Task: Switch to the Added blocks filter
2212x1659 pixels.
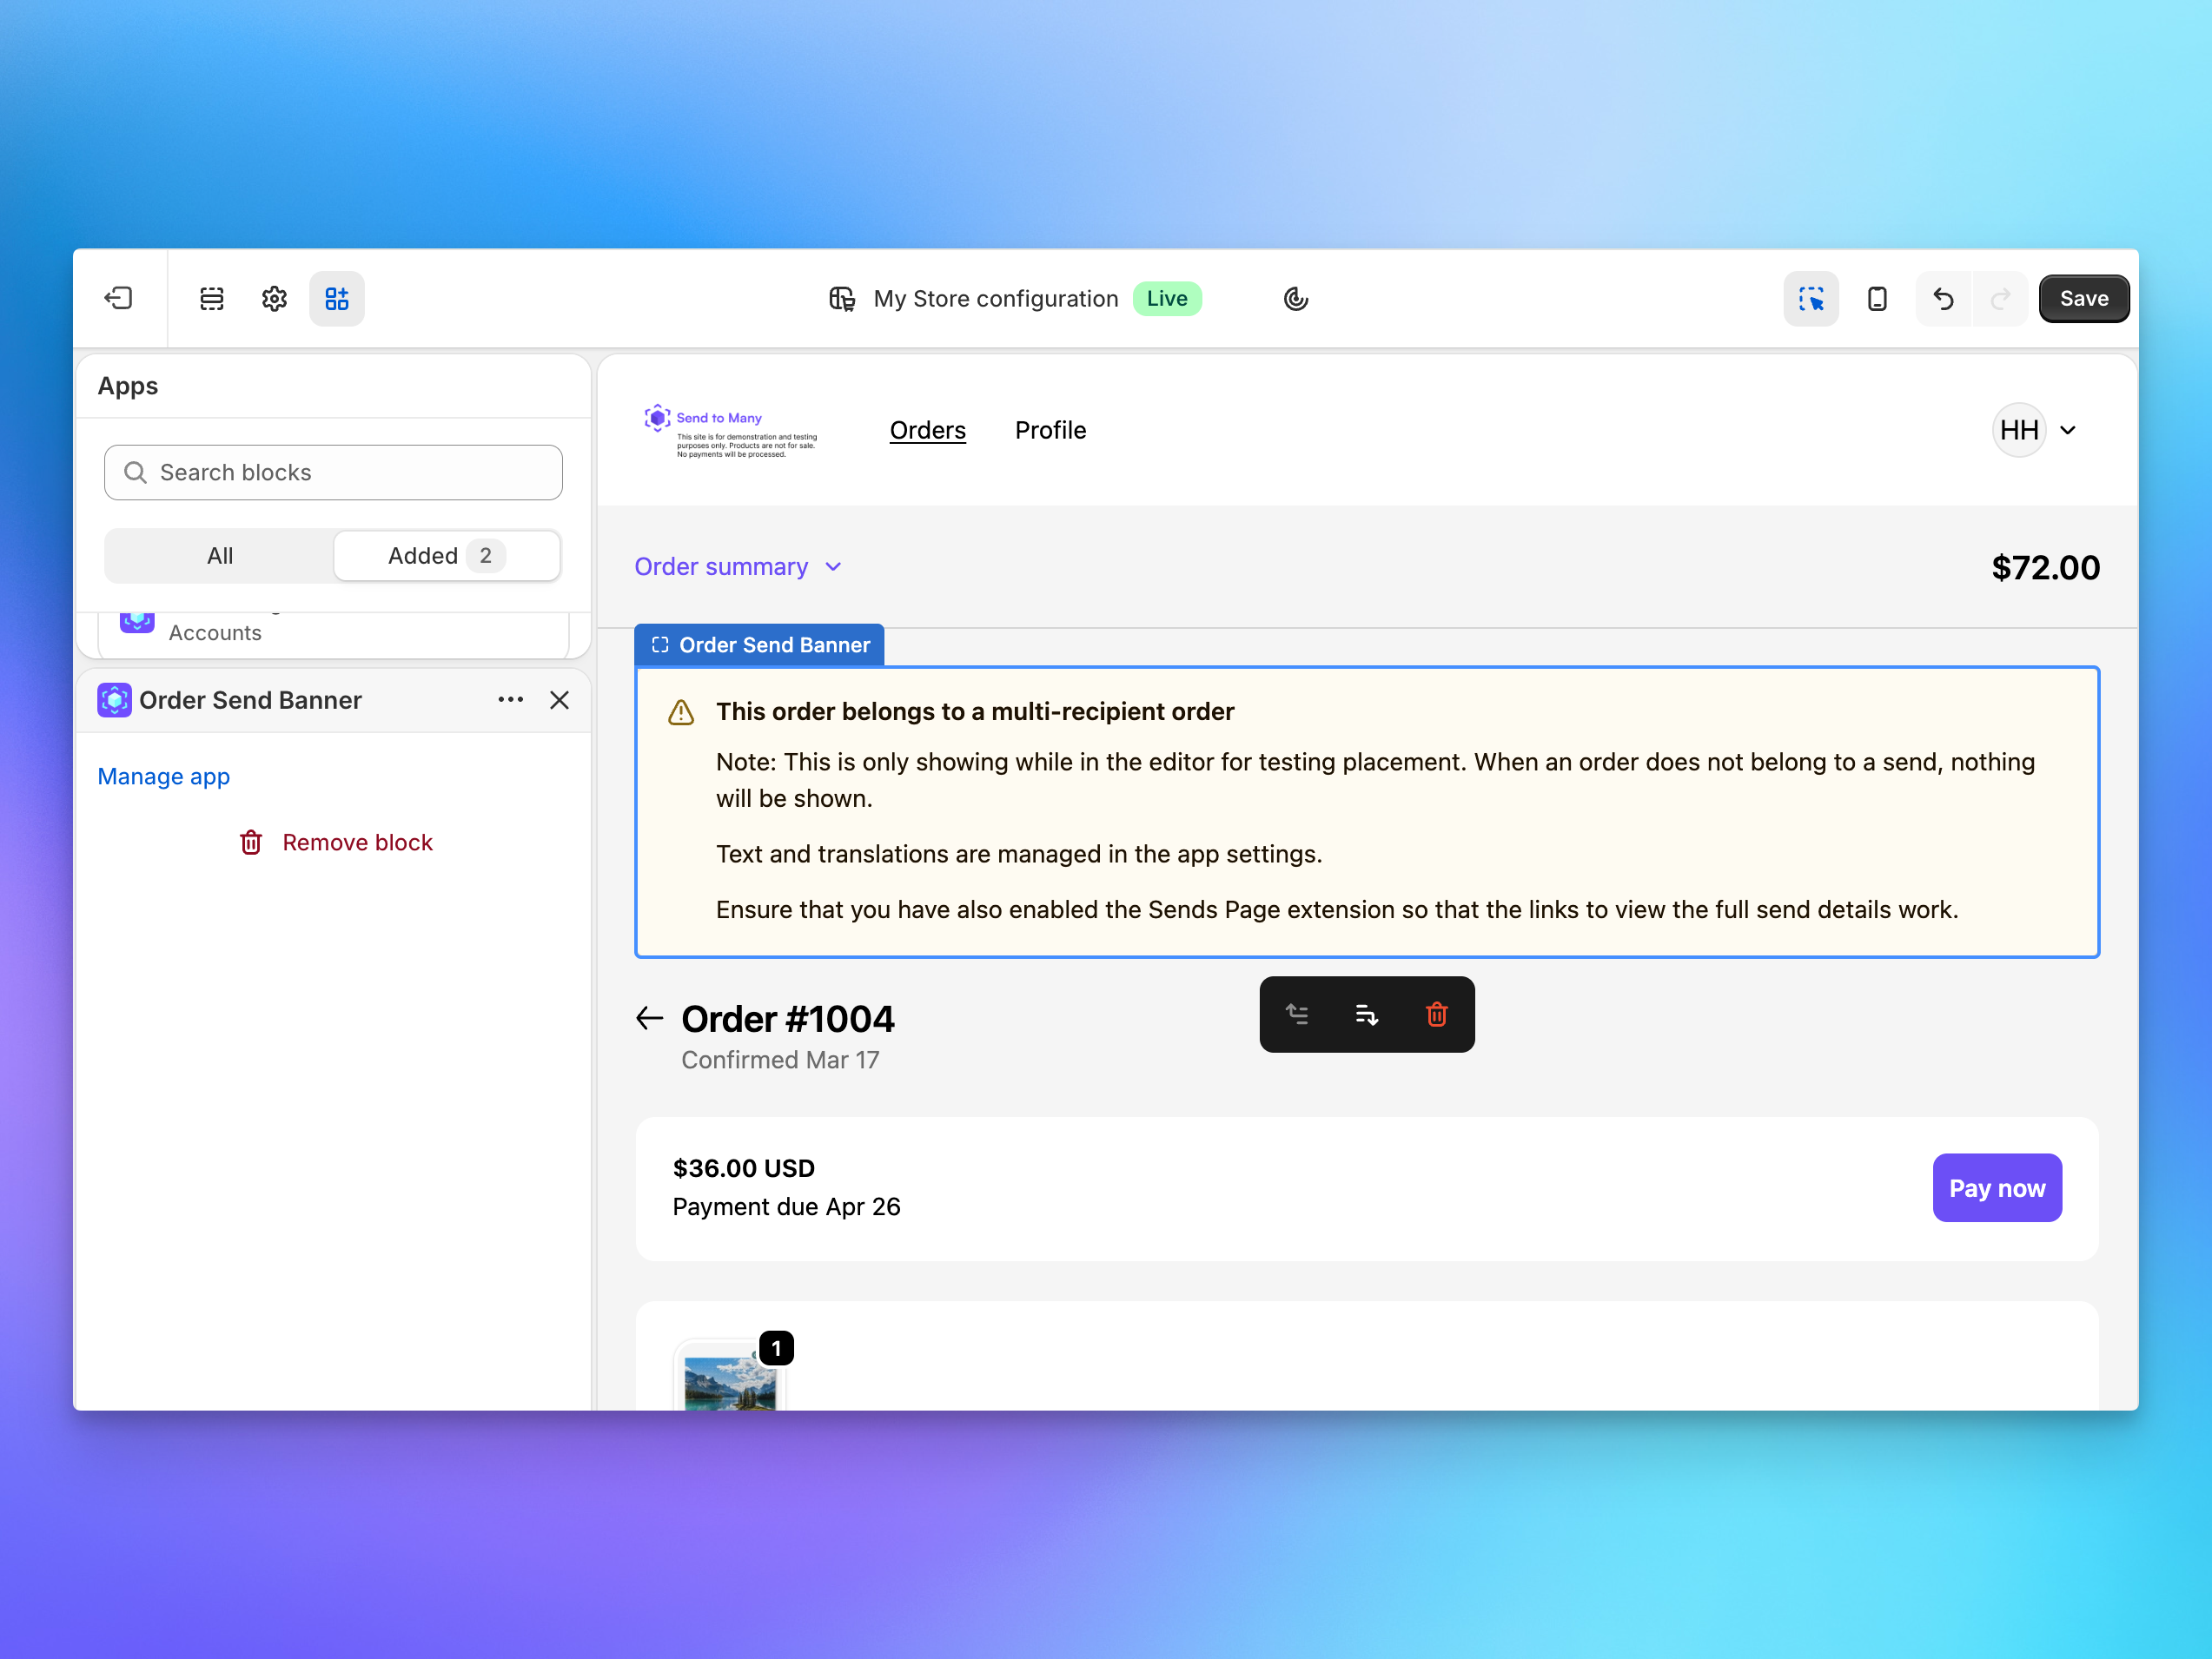Action: [x=446, y=556]
